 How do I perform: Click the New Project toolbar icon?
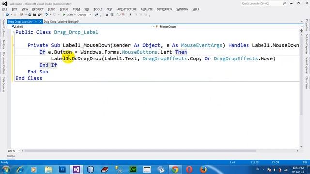click(22, 15)
